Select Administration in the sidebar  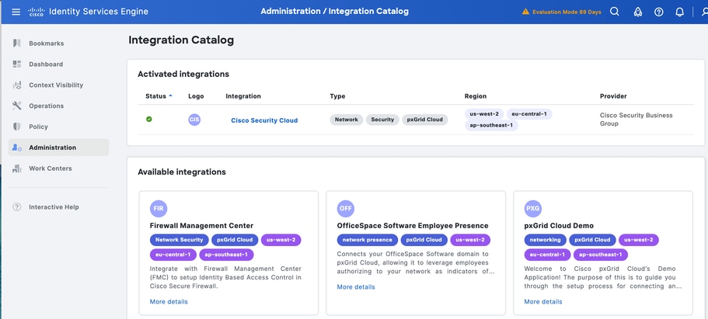point(59,147)
